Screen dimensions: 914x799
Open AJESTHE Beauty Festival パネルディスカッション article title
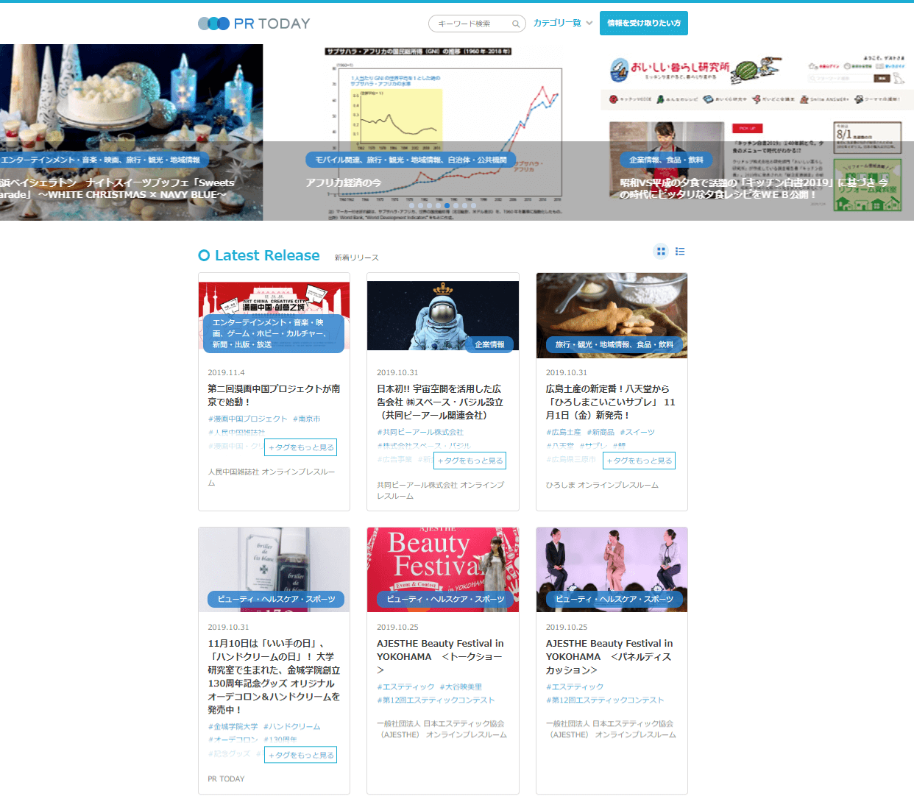609,656
